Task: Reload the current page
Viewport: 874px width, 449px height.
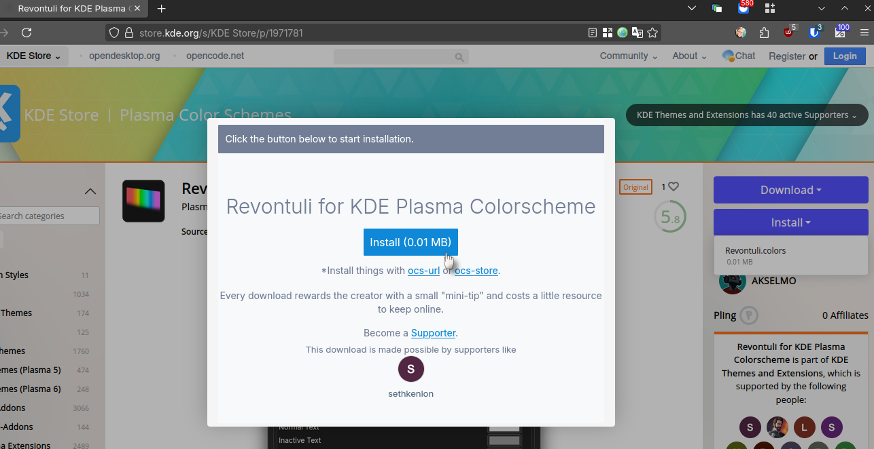Action: click(27, 33)
